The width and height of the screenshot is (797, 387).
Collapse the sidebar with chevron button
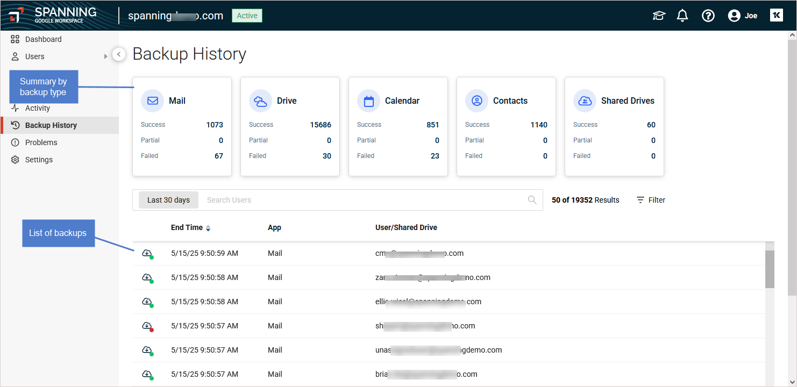119,54
